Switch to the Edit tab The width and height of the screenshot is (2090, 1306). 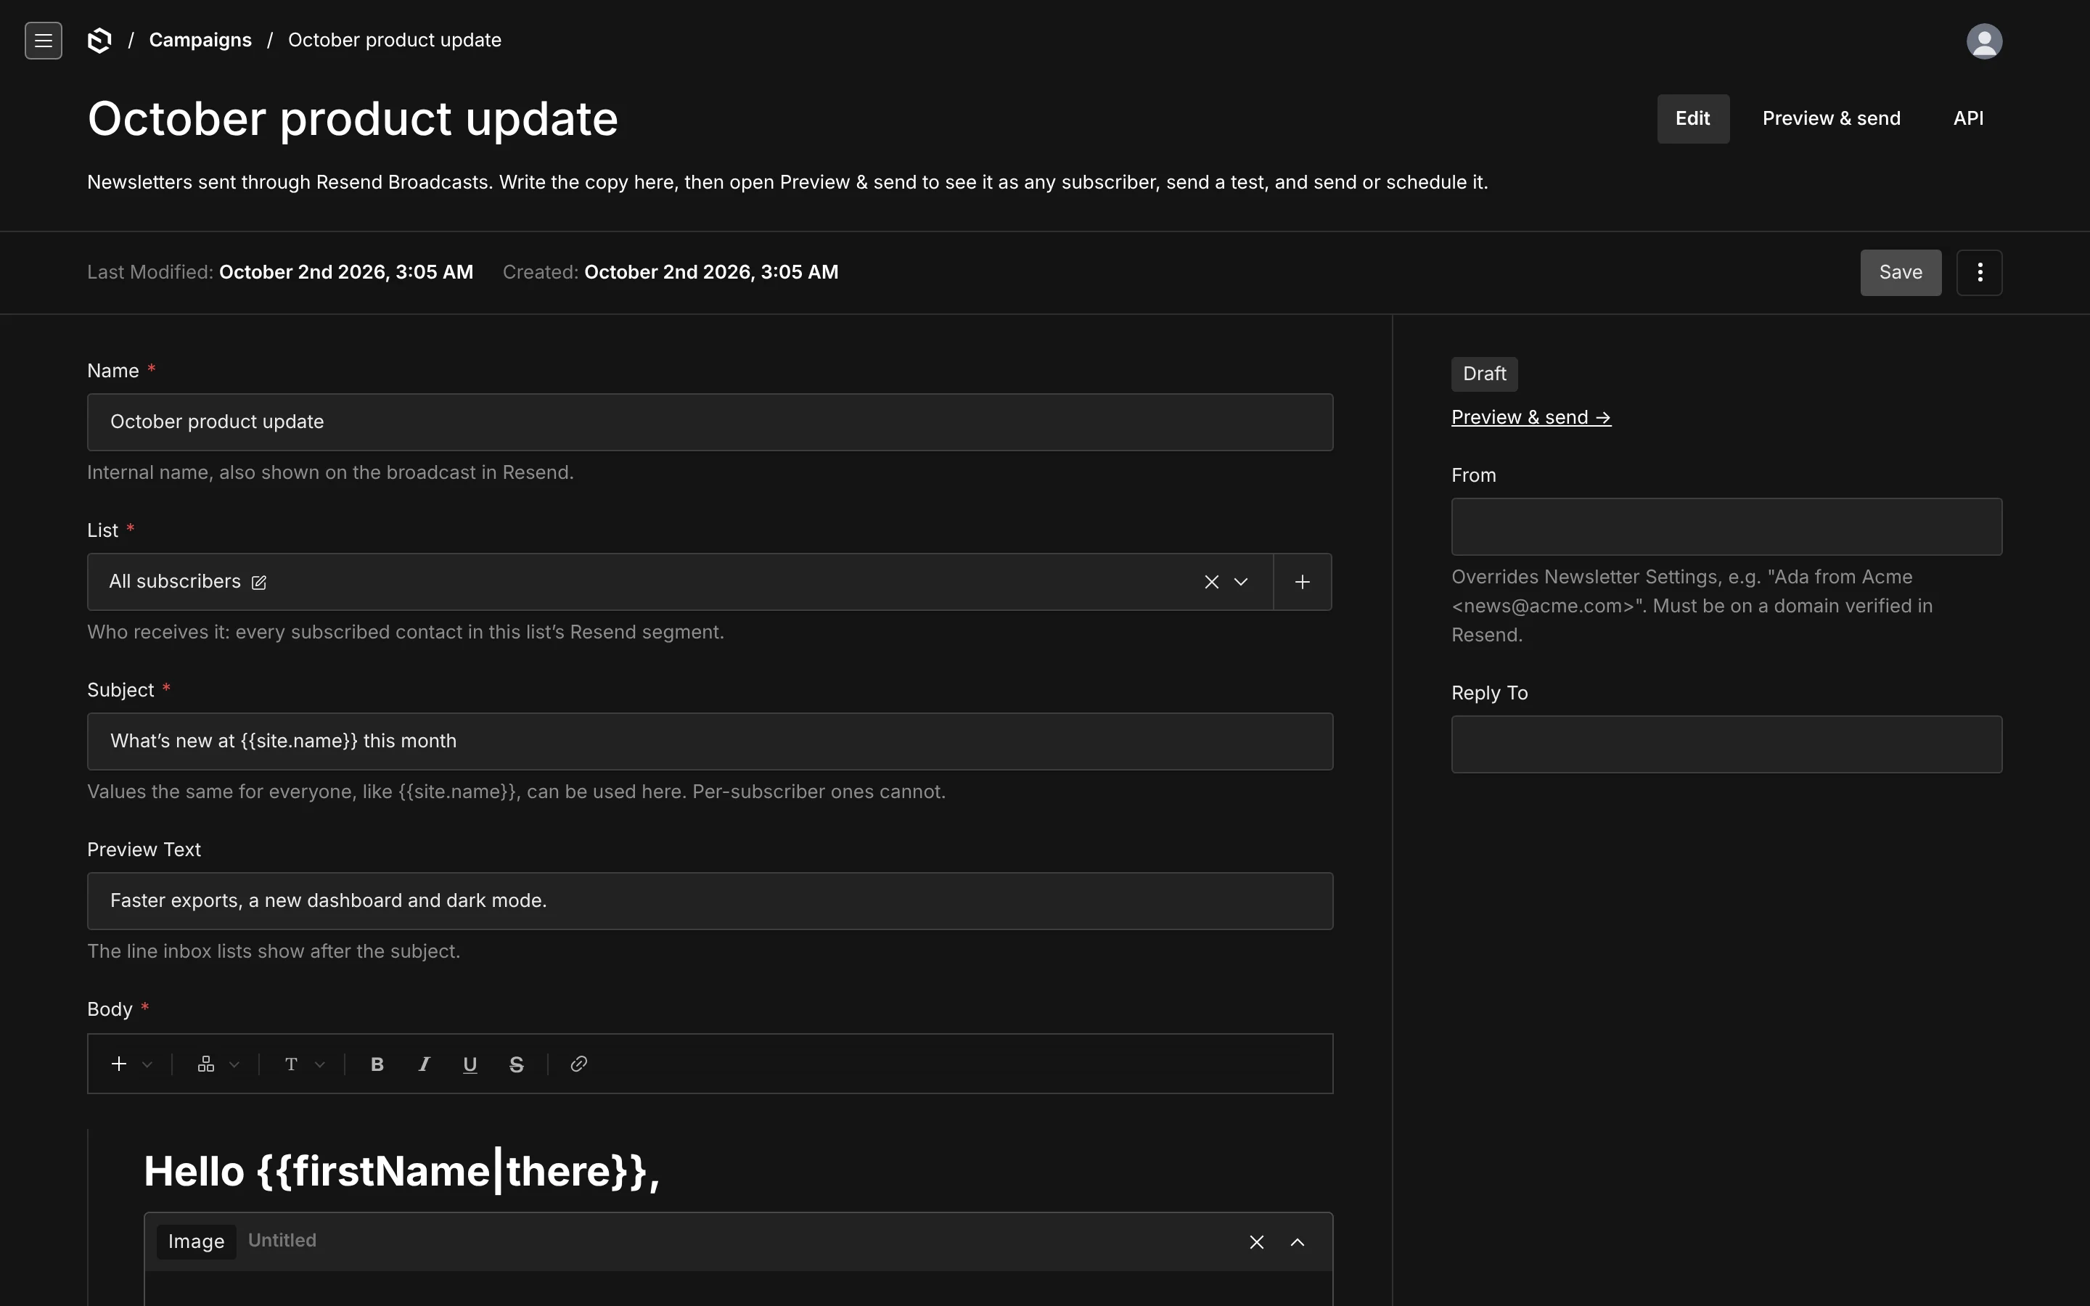[x=1693, y=119]
